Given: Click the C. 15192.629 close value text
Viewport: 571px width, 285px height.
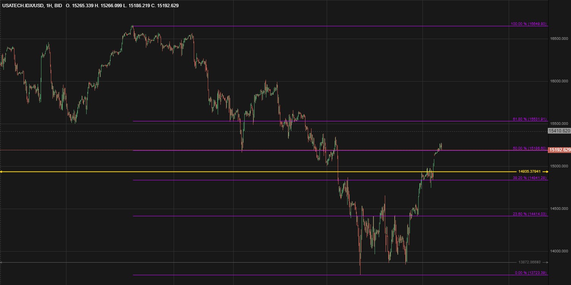Looking at the screenshot, I should (x=164, y=6).
